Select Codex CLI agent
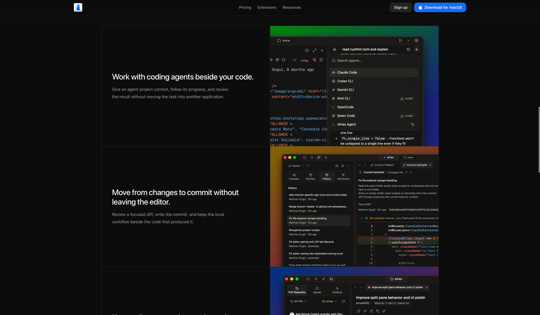The height and width of the screenshot is (315, 540). click(x=374, y=81)
